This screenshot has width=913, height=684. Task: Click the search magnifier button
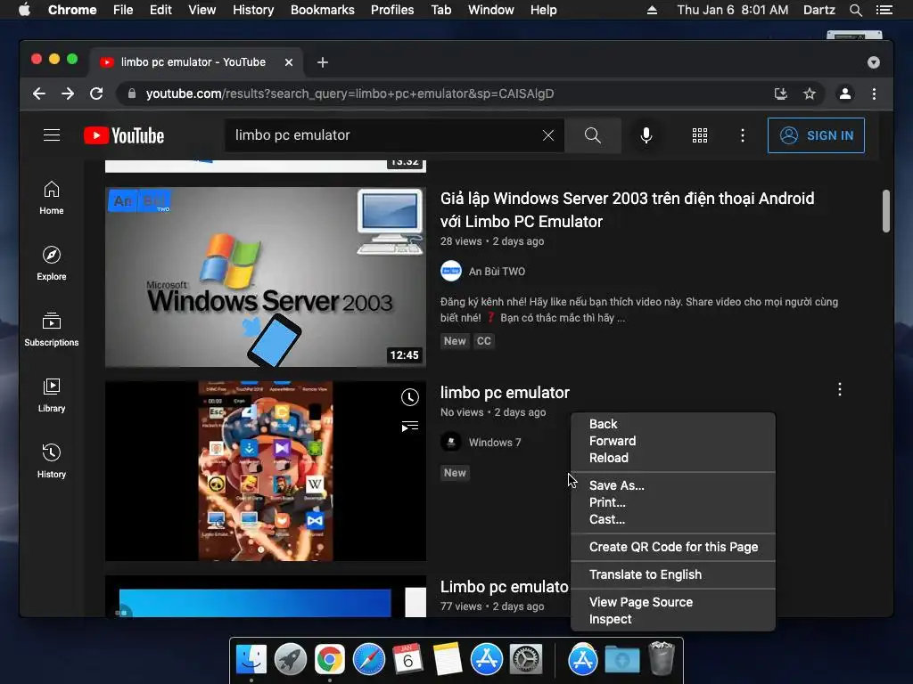click(x=592, y=135)
